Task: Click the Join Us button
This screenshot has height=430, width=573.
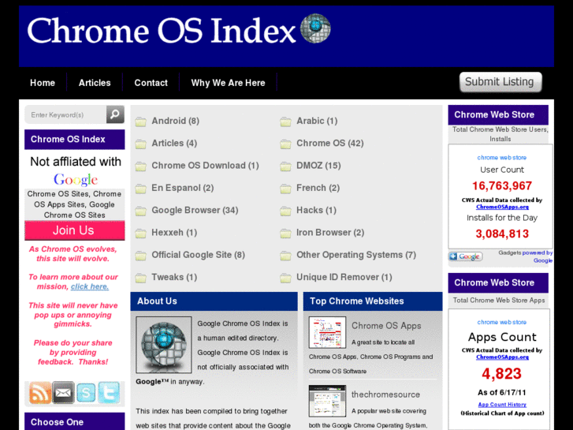Action: (75, 230)
